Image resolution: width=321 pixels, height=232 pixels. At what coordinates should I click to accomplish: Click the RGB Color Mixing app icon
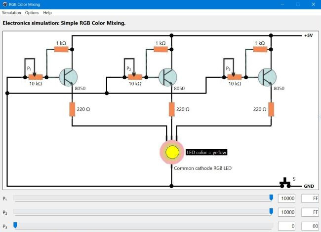(5, 4)
